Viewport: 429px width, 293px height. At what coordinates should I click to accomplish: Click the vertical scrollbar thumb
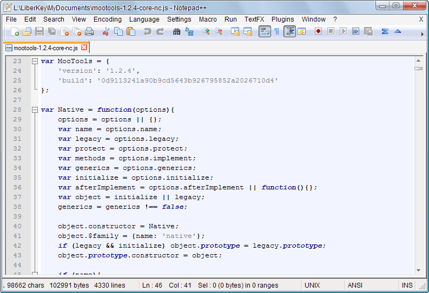click(x=418, y=69)
